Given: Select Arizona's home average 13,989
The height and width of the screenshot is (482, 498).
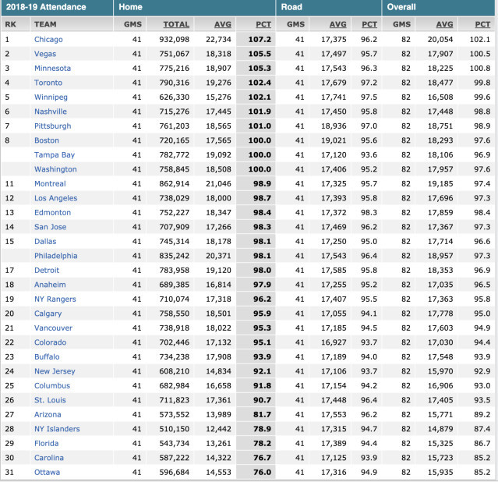Looking at the screenshot, I should pos(218,414).
